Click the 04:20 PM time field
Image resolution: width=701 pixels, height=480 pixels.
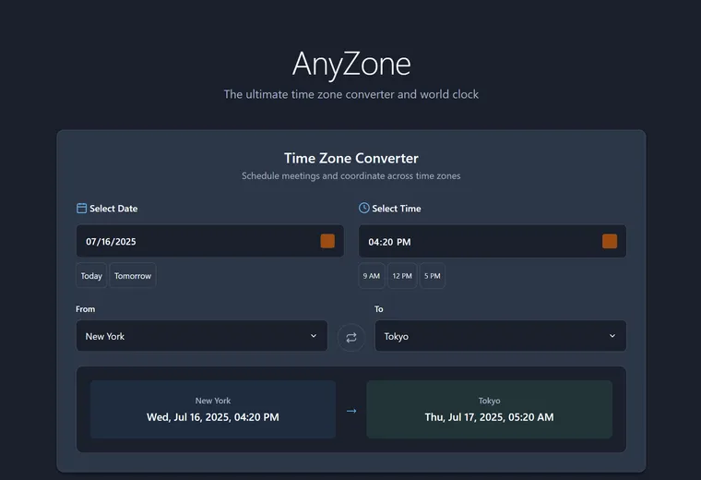(x=493, y=242)
